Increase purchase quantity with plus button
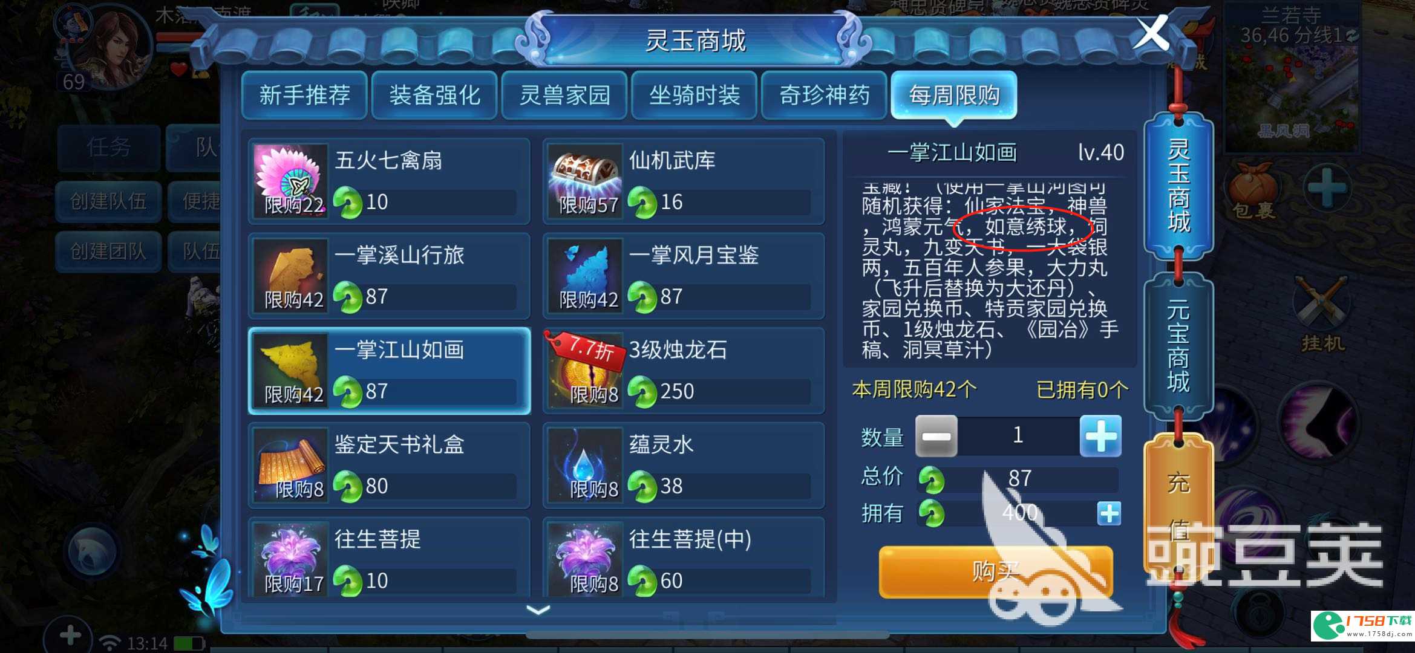 pyautogui.click(x=1100, y=436)
